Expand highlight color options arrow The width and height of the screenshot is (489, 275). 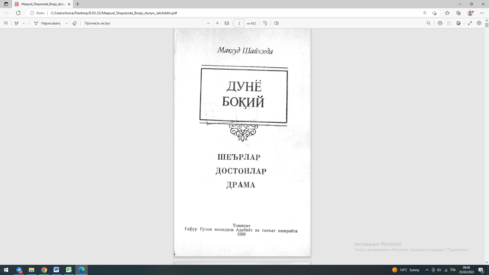pyautogui.click(x=24, y=23)
